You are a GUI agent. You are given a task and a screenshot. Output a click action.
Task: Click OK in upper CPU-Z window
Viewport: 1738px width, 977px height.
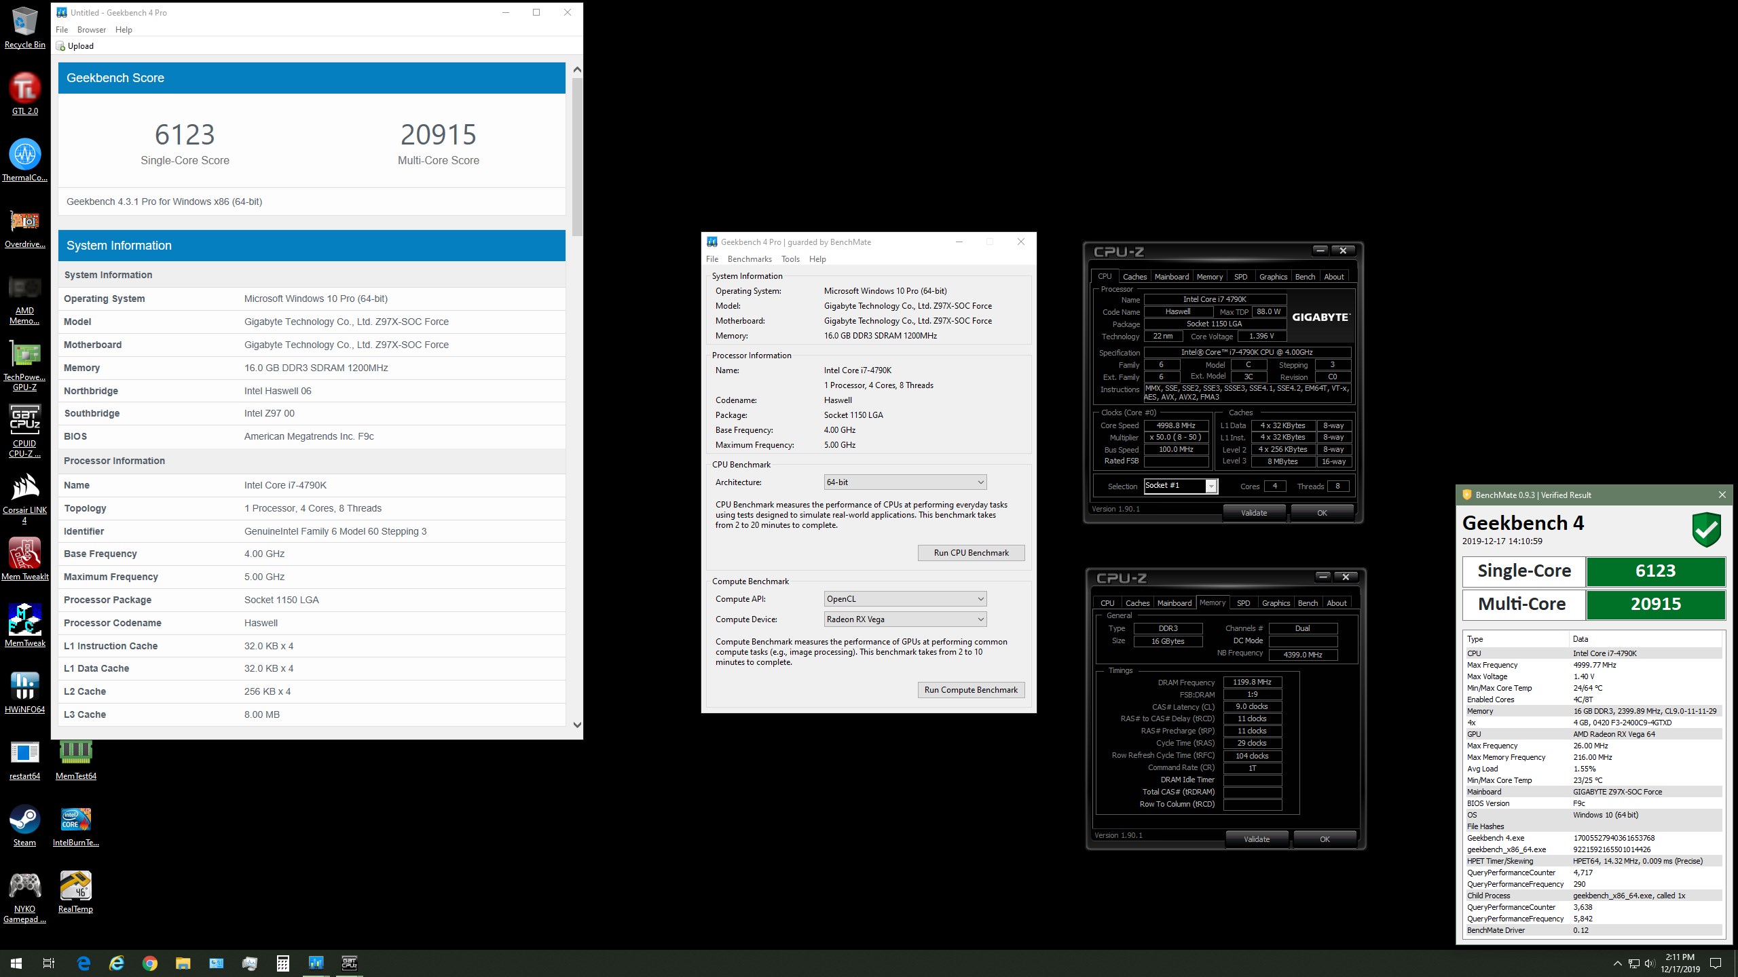(x=1322, y=513)
